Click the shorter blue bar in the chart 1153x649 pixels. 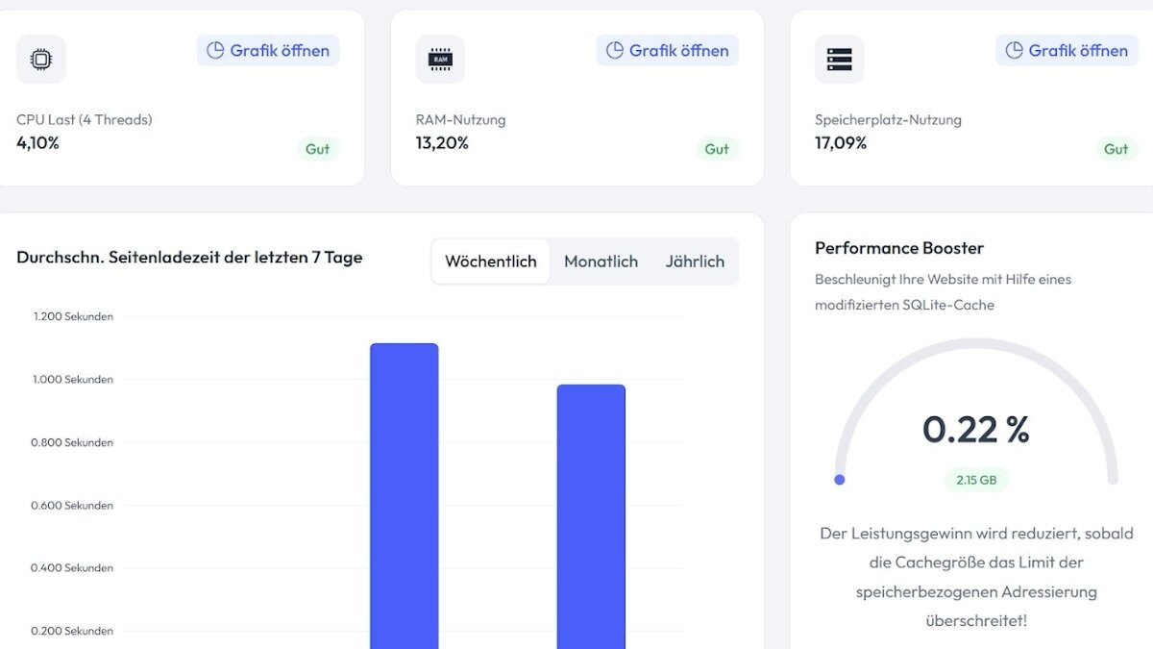click(591, 516)
